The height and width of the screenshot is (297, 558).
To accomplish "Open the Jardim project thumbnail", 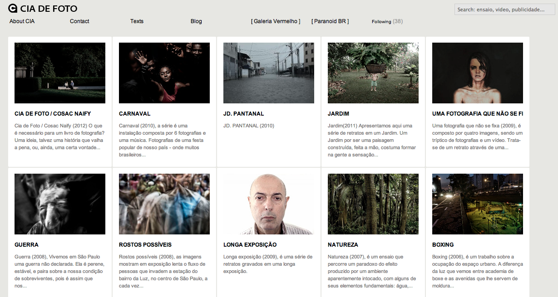I will (373, 73).
